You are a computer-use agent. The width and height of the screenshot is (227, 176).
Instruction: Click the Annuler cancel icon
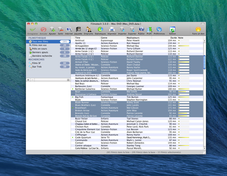click(x=43, y=29)
